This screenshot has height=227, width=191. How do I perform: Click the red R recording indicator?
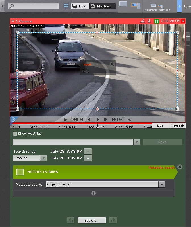coord(183,21)
